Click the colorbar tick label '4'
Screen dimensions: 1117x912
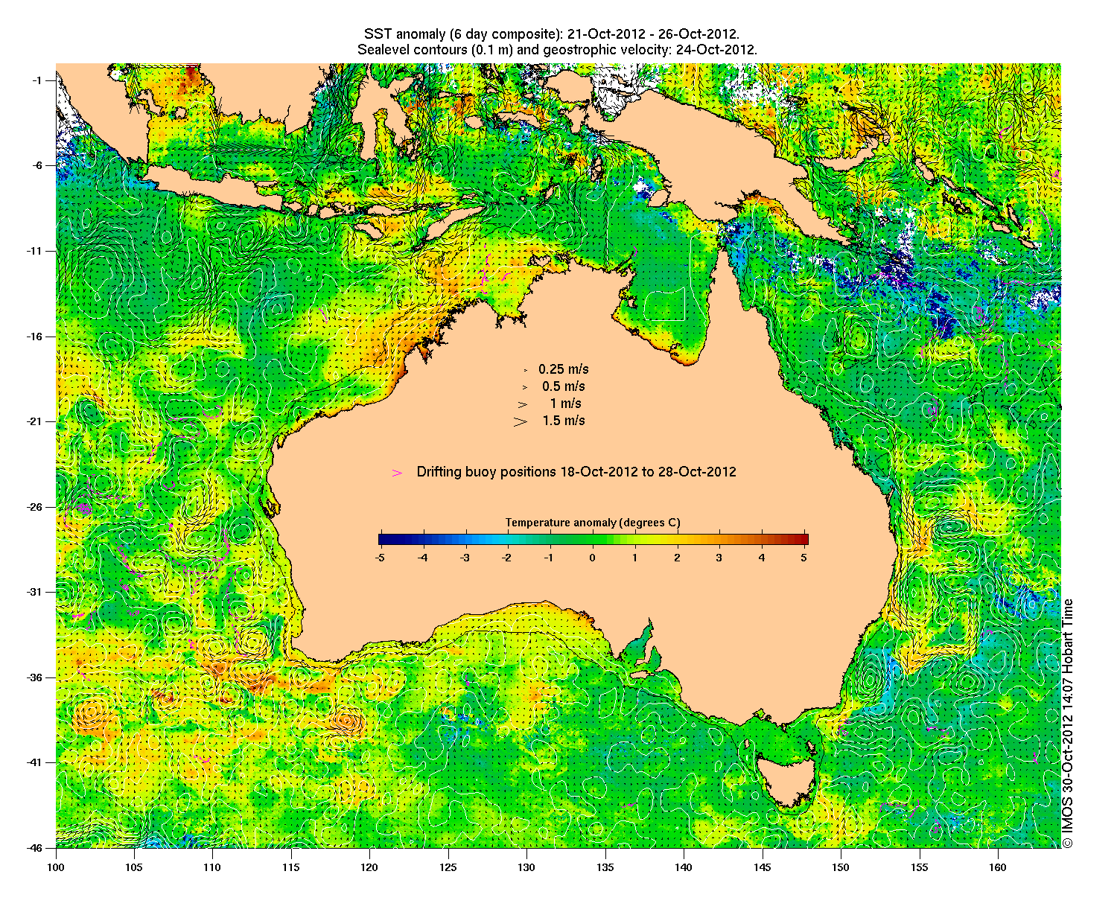pos(763,557)
